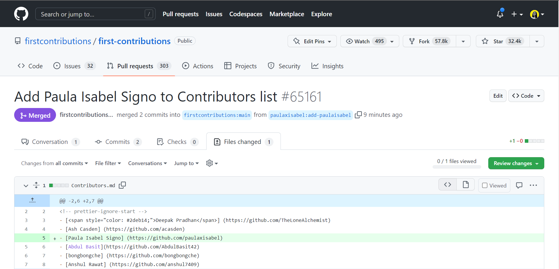
Task: Expand the Fork options arrow
Action: (x=463, y=41)
